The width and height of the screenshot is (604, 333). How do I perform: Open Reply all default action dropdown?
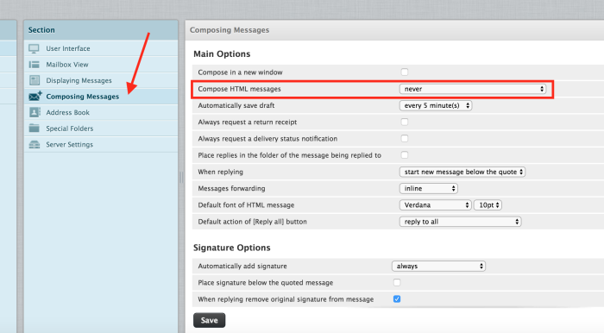pos(460,222)
